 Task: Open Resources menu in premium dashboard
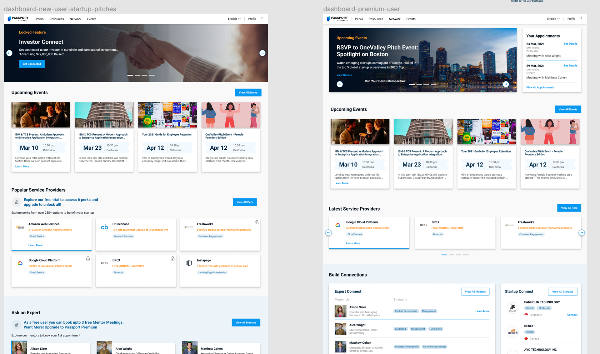[376, 19]
